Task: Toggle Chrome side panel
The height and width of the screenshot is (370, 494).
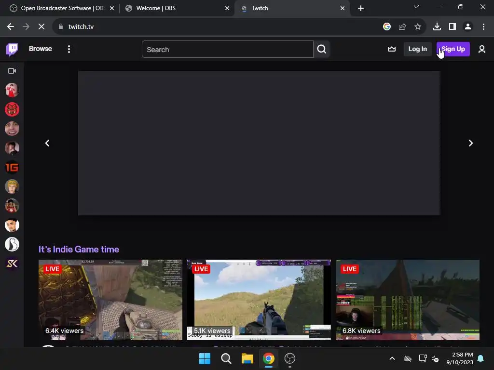Action: (453, 27)
